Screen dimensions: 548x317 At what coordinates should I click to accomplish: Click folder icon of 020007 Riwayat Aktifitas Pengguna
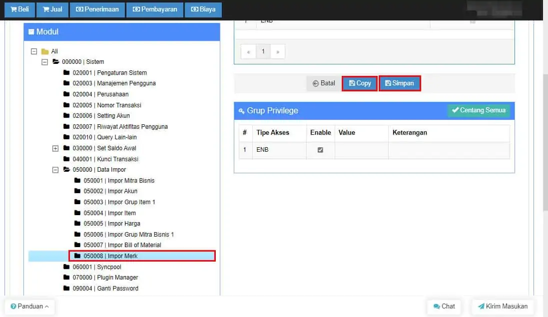click(x=66, y=126)
